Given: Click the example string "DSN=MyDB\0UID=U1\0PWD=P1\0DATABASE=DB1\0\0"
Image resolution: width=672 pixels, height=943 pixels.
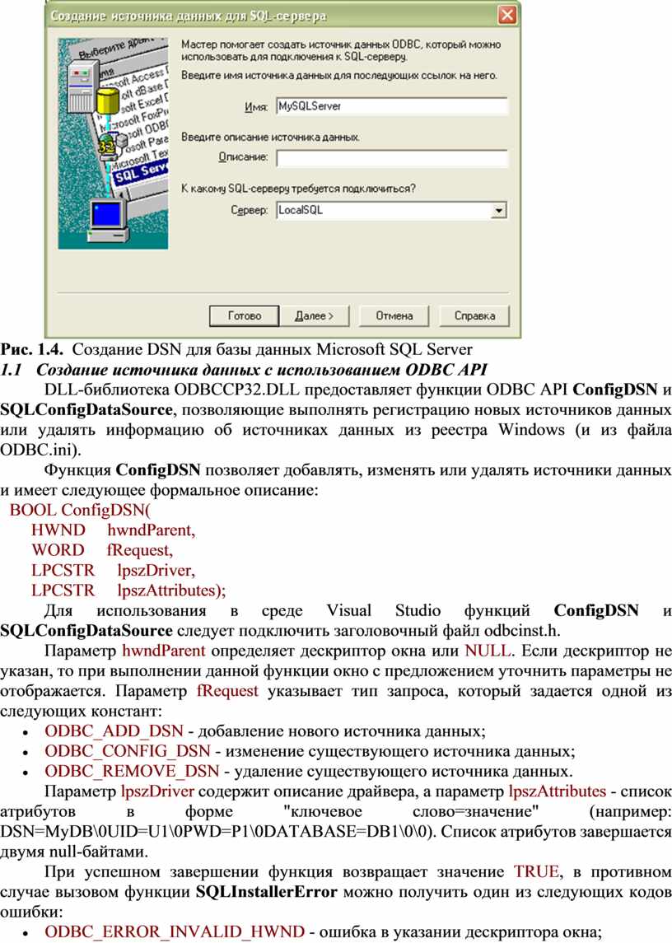Looking at the screenshot, I should point(217,832).
